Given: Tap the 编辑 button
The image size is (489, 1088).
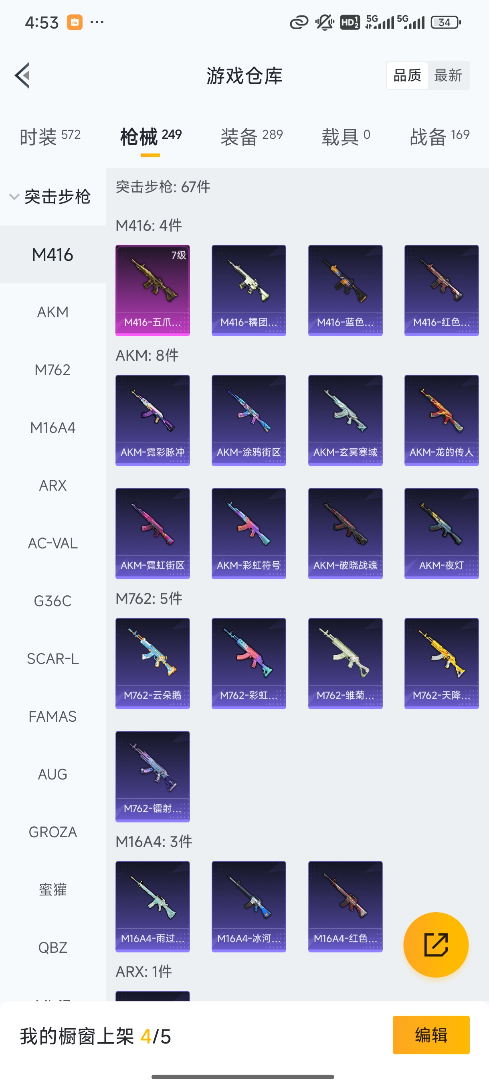Looking at the screenshot, I should [431, 1035].
